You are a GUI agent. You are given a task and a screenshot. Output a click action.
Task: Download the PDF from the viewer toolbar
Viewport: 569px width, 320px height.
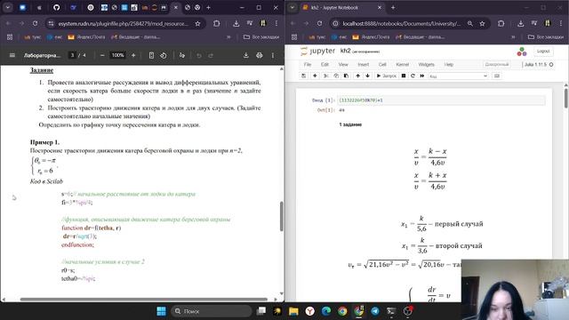(245, 55)
